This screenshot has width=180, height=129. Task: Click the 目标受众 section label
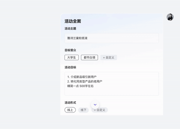tap(70, 50)
